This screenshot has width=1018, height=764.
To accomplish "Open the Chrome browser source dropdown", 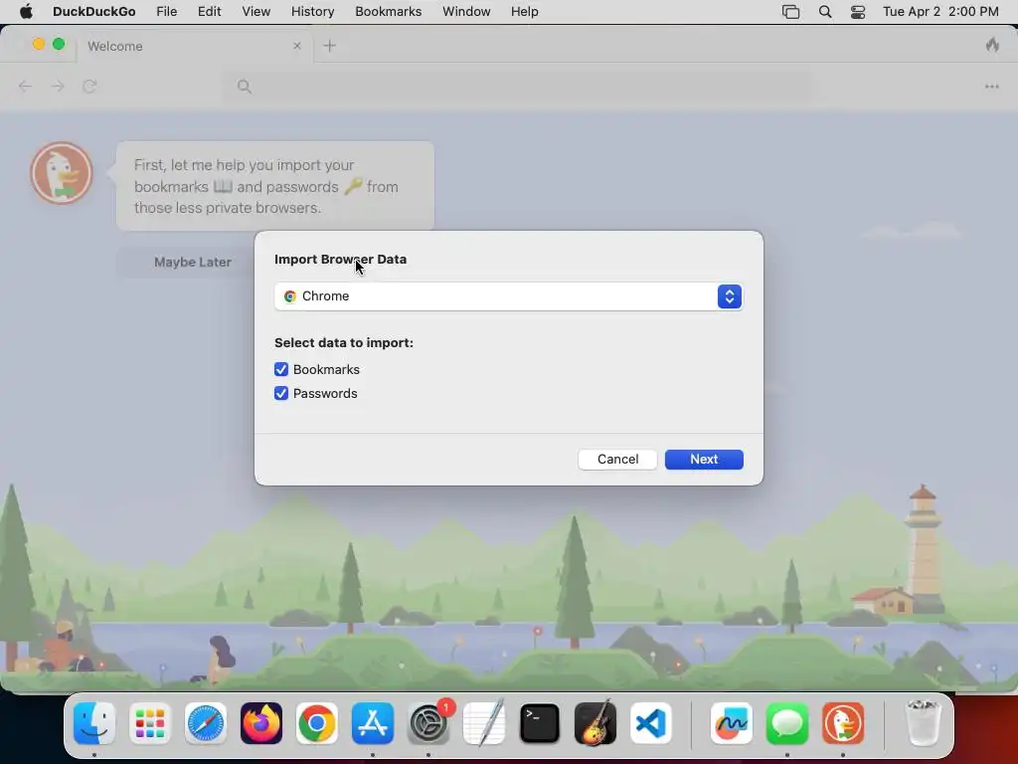I will (508, 296).
